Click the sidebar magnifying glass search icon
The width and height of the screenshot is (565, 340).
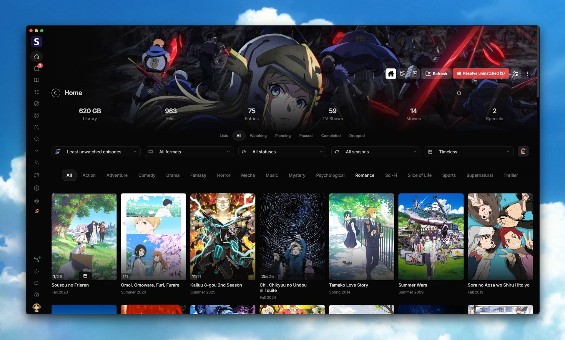coord(36,139)
